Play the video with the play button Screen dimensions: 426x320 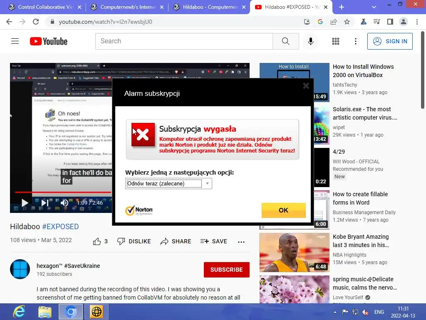point(25,203)
